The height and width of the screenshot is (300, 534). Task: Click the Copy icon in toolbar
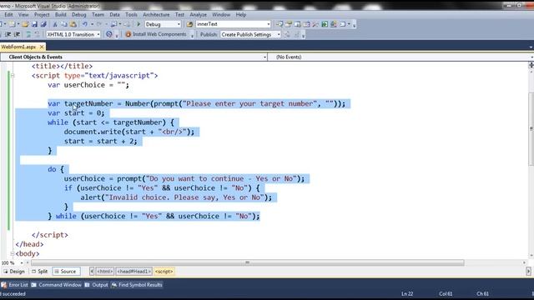[63, 24]
